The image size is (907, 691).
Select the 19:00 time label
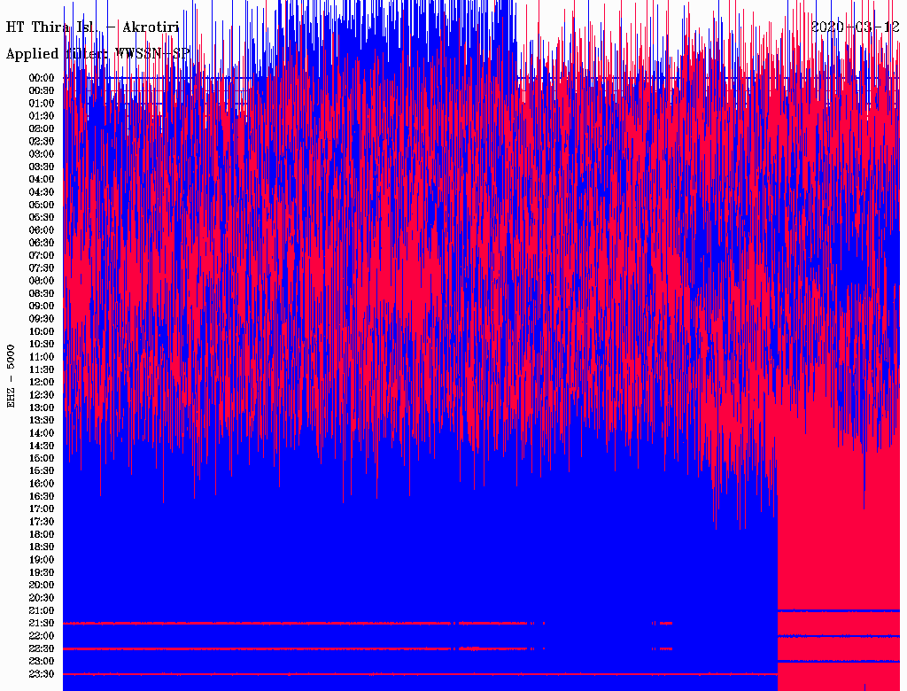42,560
